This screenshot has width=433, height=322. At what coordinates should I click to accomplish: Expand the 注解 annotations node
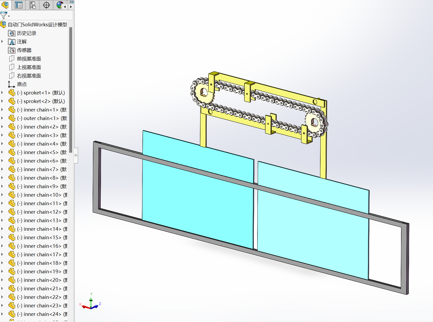[2, 42]
